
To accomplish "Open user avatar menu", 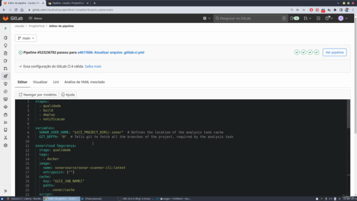I will (342, 18).
